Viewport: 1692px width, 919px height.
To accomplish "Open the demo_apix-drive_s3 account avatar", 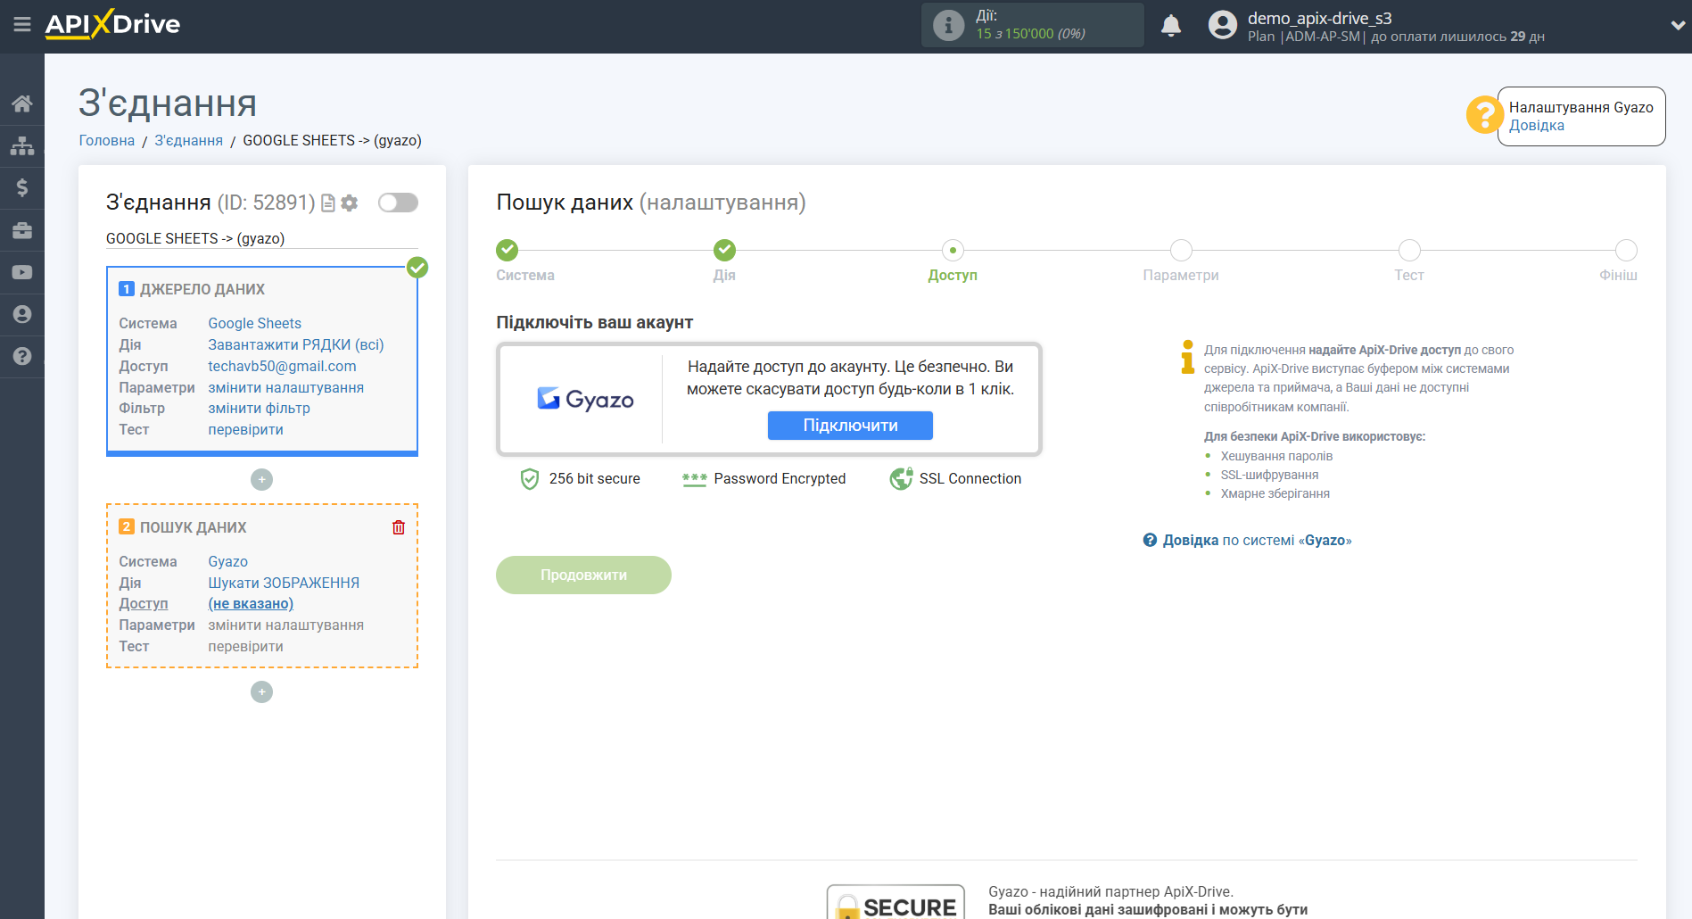I will point(1222,24).
